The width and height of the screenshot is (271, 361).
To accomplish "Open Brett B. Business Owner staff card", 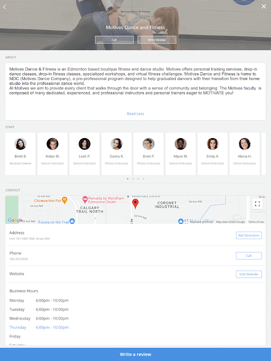I will coord(20,154).
